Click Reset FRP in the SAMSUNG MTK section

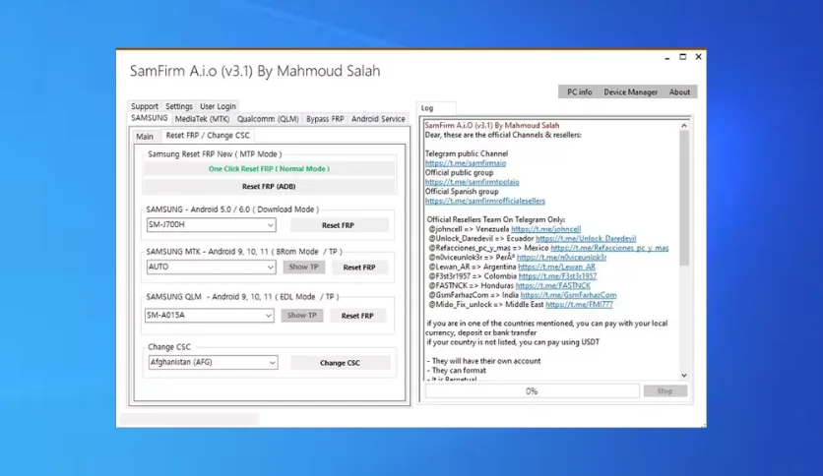[359, 268]
